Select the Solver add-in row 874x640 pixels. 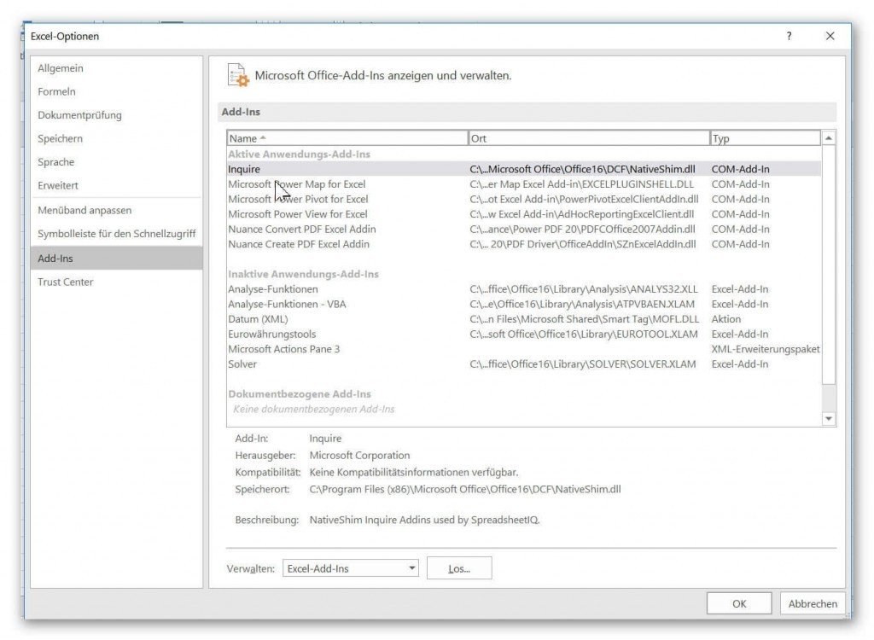524,364
